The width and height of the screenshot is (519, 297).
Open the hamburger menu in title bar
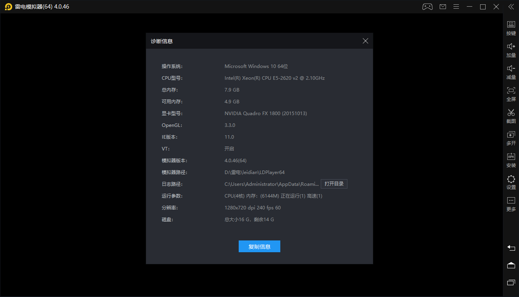[456, 7]
